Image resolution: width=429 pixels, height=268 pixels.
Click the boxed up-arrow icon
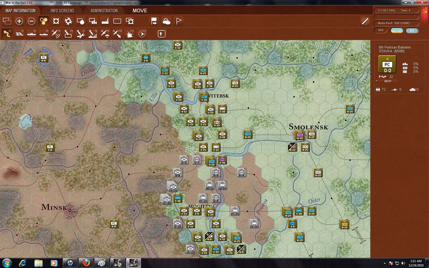[161, 34]
